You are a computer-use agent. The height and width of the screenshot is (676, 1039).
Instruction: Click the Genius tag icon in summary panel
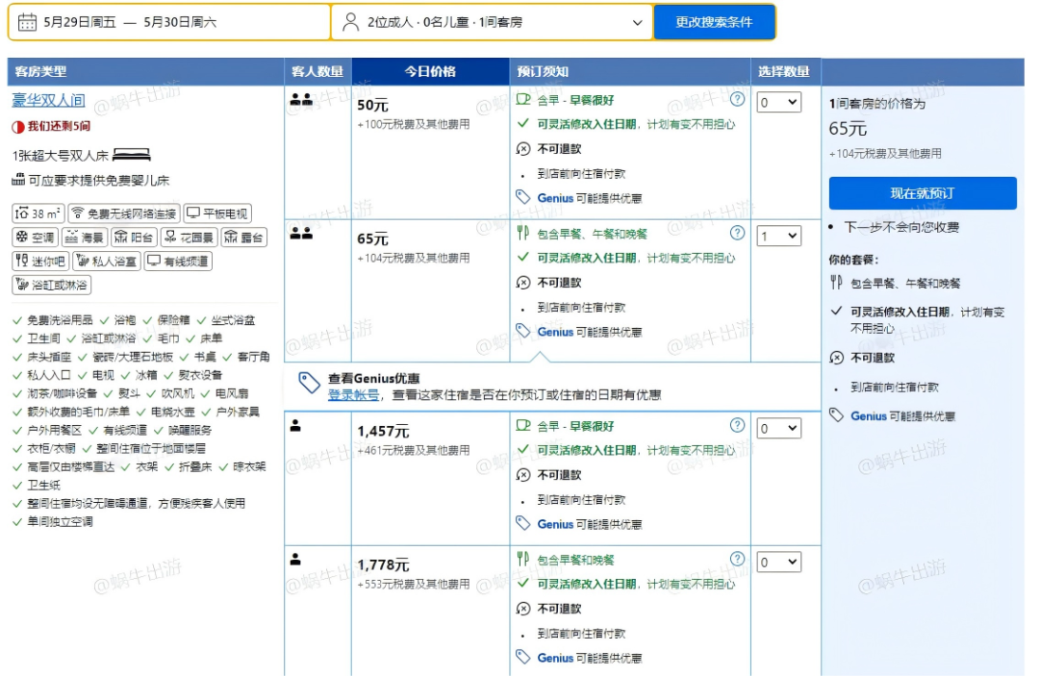[836, 415]
